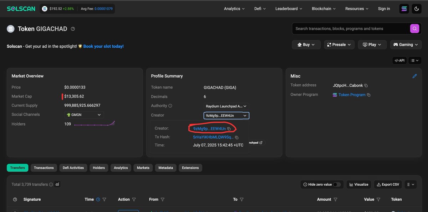
Task: Click the Solscan logo
Action: (x=21, y=9)
